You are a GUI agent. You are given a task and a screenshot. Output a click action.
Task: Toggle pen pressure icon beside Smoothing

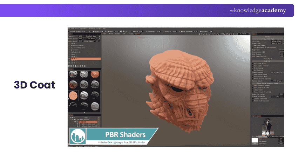point(146,31)
